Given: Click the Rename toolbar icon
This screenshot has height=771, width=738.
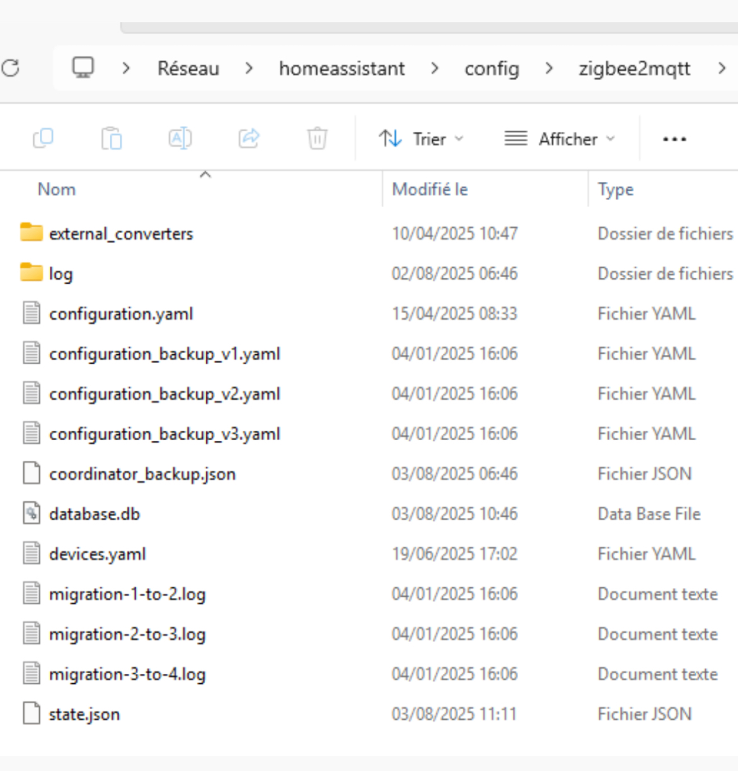Looking at the screenshot, I should pos(180,138).
